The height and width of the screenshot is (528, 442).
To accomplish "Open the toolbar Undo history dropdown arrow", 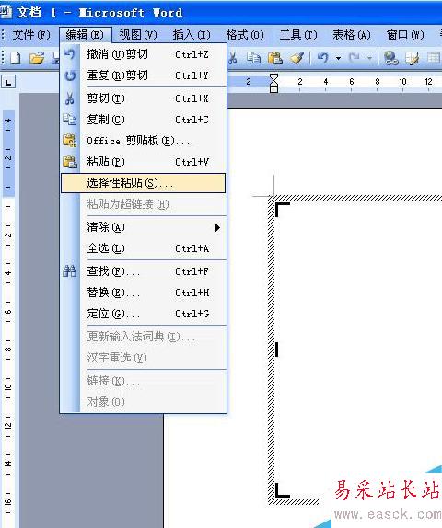I will point(338,59).
